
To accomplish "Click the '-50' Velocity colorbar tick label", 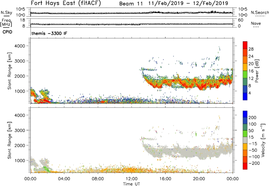I will click(253, 150).
